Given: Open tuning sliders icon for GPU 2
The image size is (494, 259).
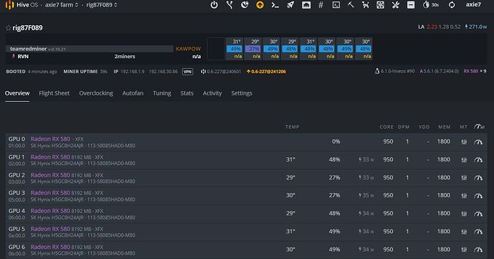Looking at the screenshot, I should (x=464, y=178).
